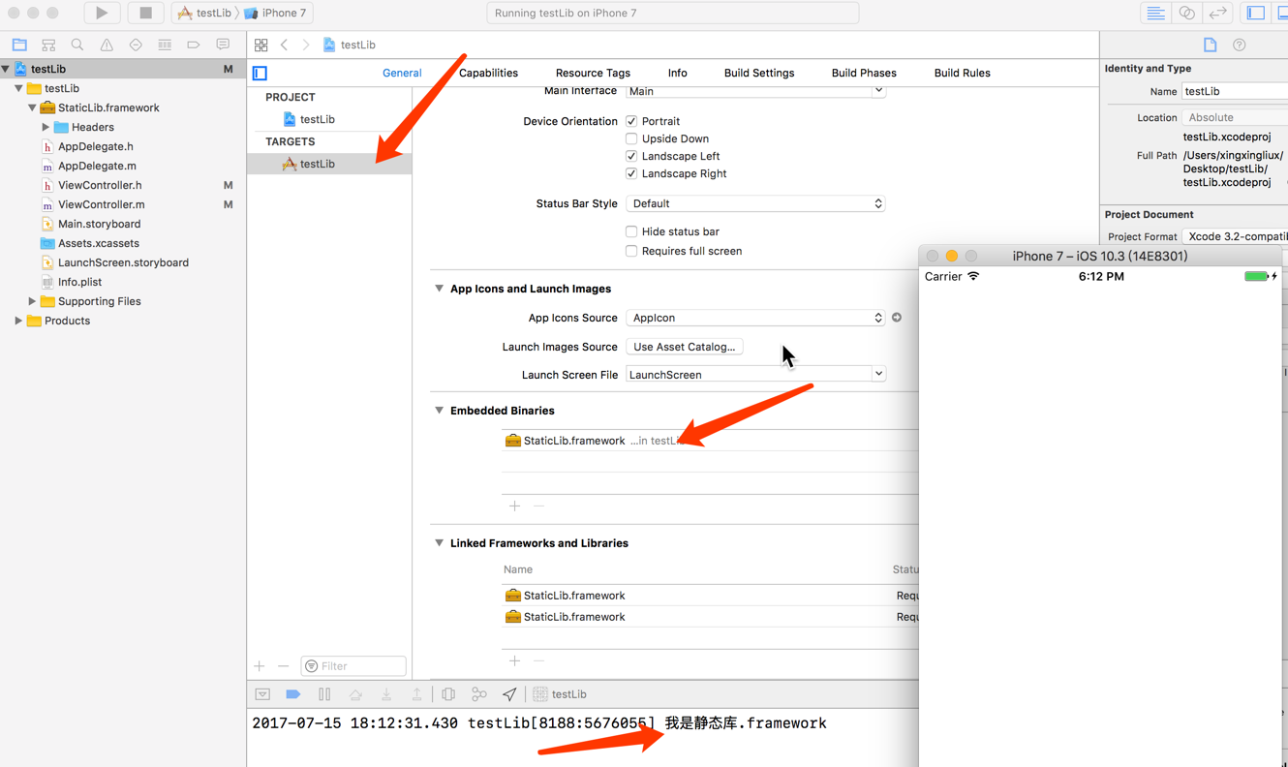Select the testLib scheme in toolbar

(x=205, y=13)
